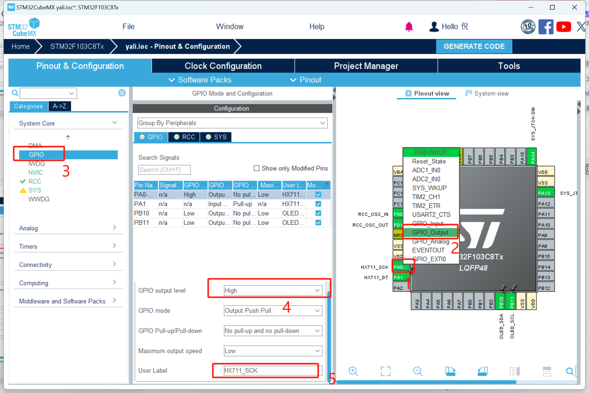Click the STM32F103C8Tx breadcrumb
The image size is (589, 393).
(x=77, y=46)
